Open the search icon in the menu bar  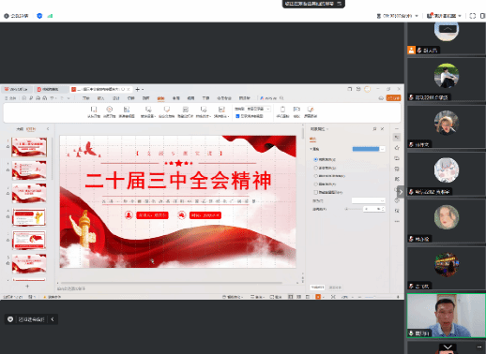(281, 98)
